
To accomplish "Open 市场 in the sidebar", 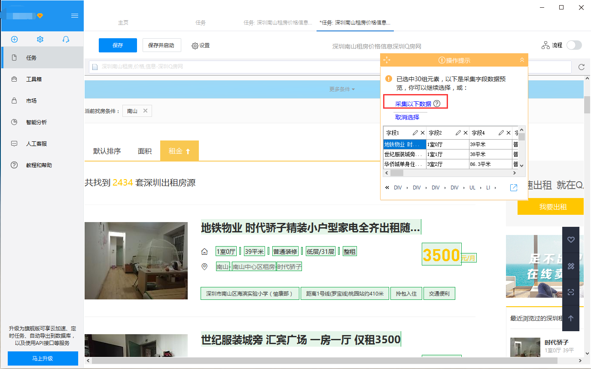I will [42, 101].
